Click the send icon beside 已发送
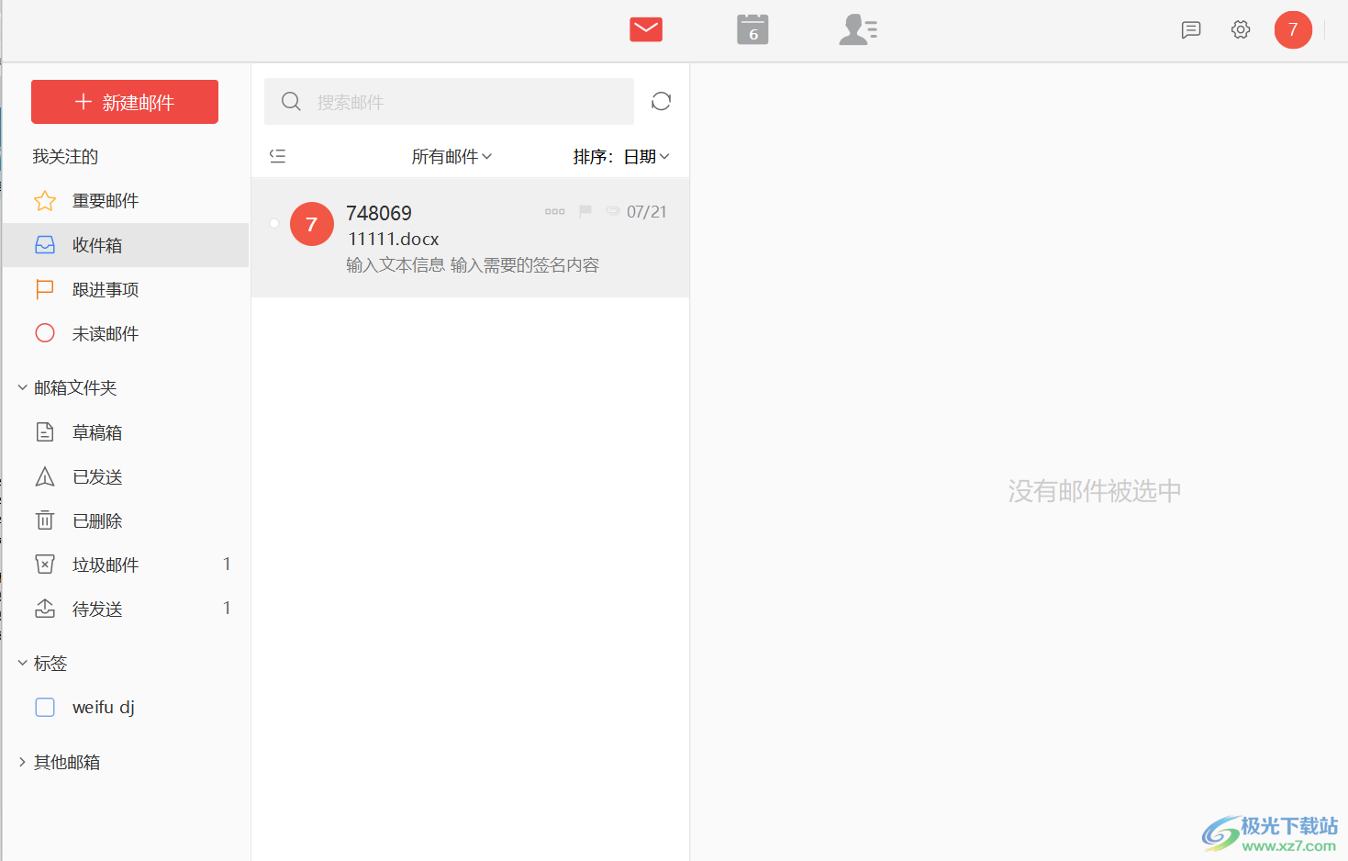Screen dimensions: 1348x861 tap(45, 476)
